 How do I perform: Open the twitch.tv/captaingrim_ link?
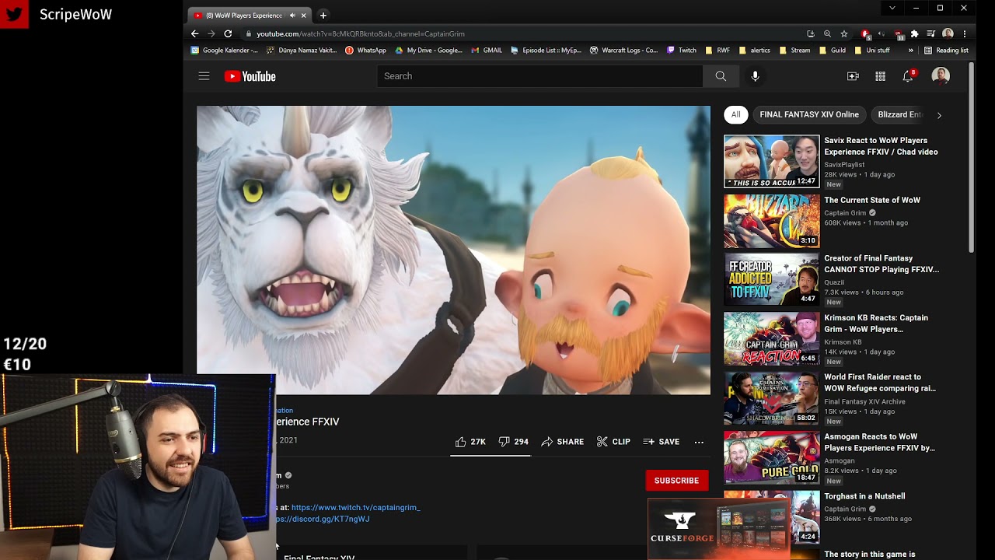click(355, 508)
